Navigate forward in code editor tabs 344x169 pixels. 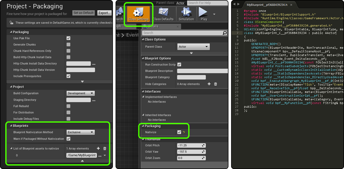click(x=239, y=4)
